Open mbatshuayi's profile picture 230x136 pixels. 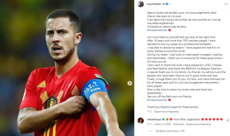[x=141, y=121]
